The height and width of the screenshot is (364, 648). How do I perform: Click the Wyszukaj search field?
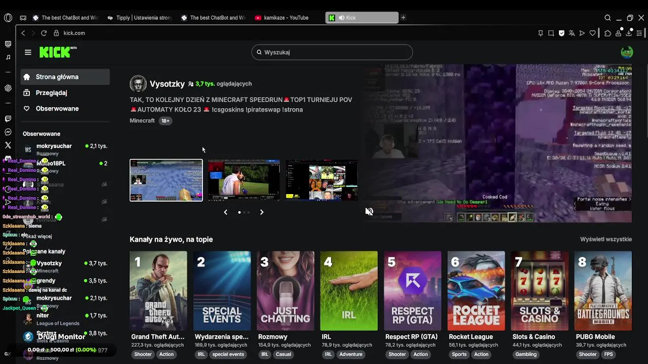coord(332,52)
